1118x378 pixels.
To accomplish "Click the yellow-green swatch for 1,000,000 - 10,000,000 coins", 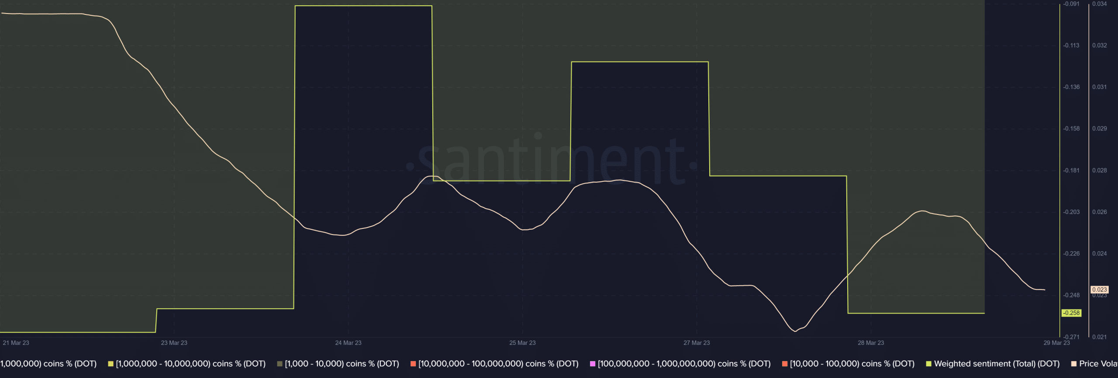I will coord(111,364).
